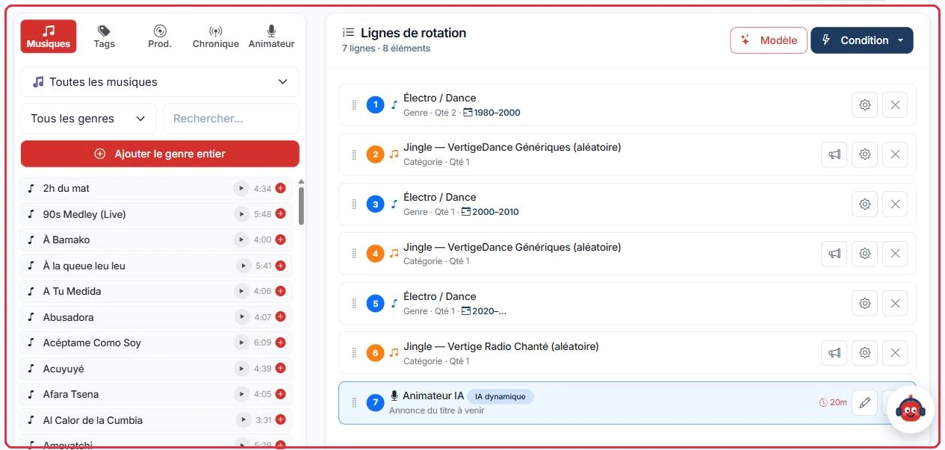The height and width of the screenshot is (450, 945).
Task: Preview À la queue leu leu
Action: [x=243, y=266]
